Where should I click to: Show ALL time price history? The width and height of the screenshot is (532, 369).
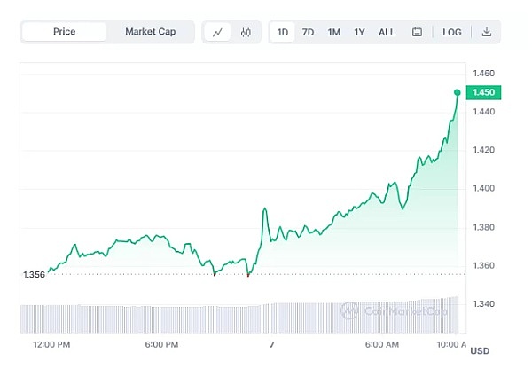point(387,33)
